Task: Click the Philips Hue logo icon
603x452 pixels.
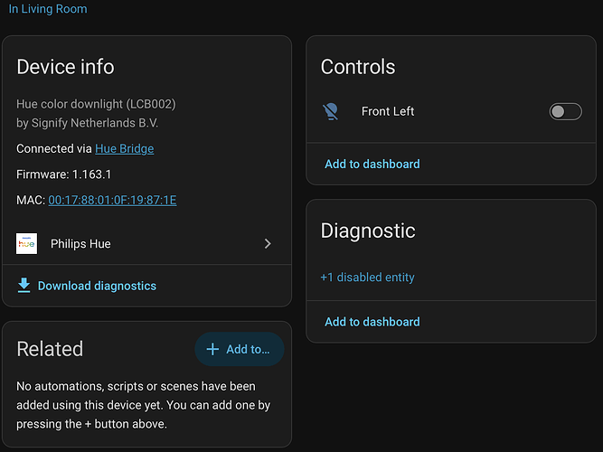Action: click(26, 243)
